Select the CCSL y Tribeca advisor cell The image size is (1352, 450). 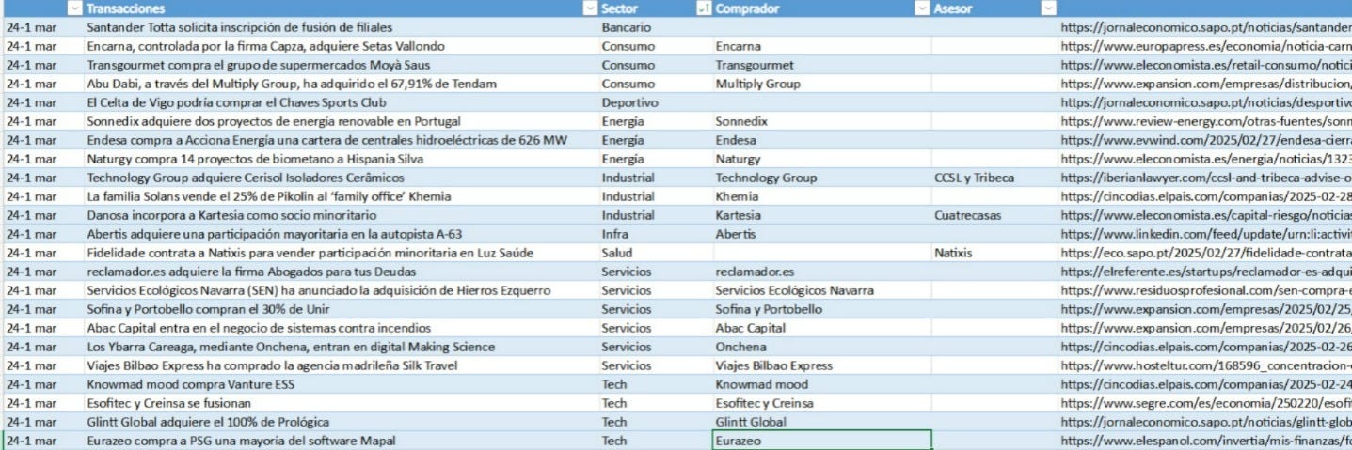[994, 178]
